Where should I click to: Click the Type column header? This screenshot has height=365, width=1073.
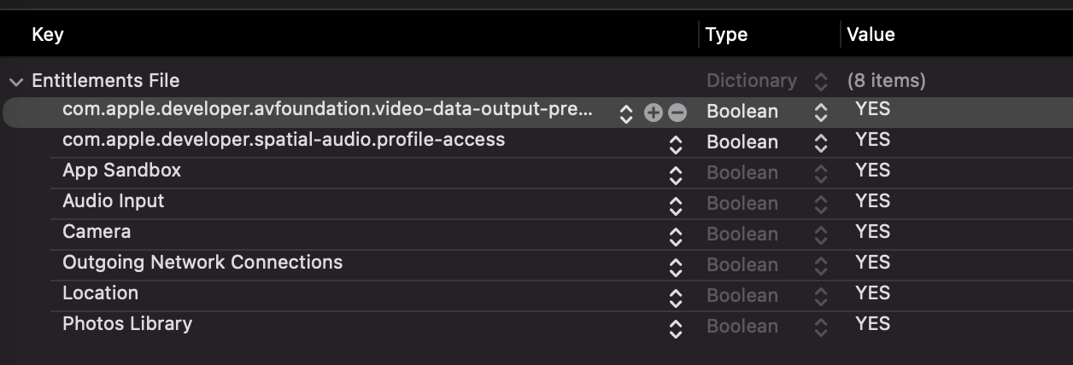click(x=726, y=35)
